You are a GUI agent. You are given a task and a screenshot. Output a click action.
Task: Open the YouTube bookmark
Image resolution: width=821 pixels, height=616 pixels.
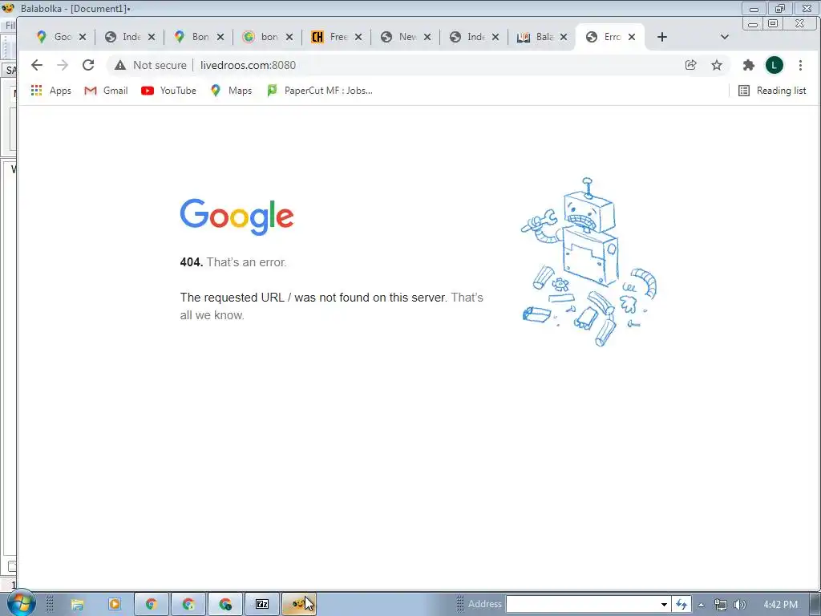point(168,91)
